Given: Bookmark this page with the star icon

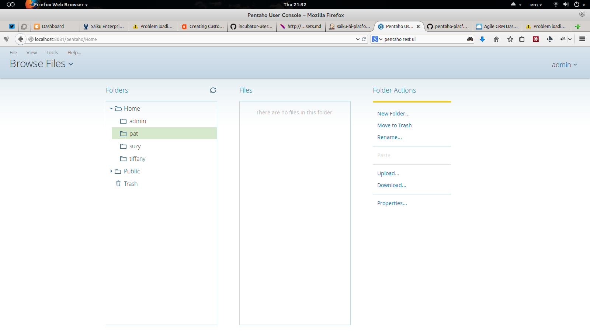Looking at the screenshot, I should (x=510, y=39).
